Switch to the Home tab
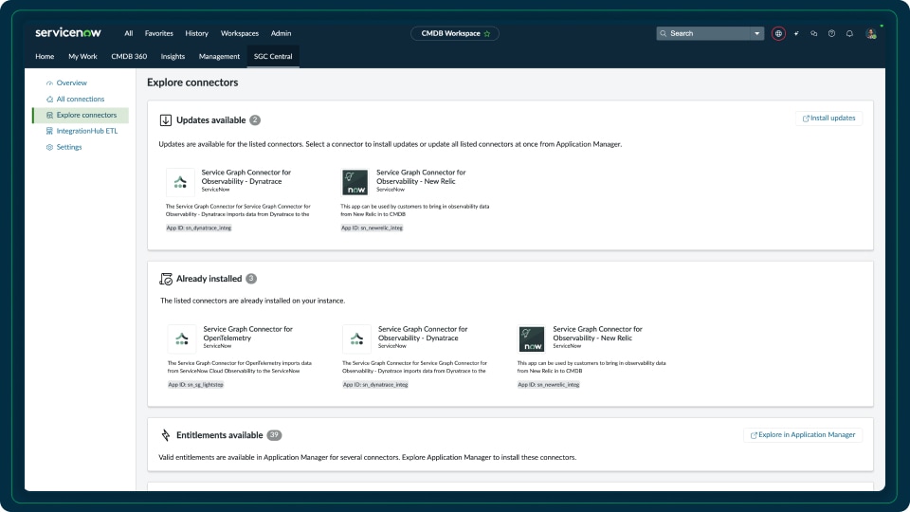Viewport: 910px width, 512px height. [x=45, y=56]
